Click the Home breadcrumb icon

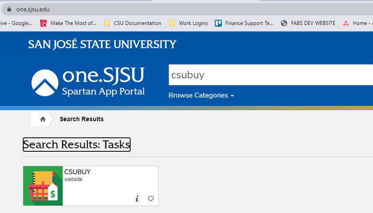coord(43,119)
